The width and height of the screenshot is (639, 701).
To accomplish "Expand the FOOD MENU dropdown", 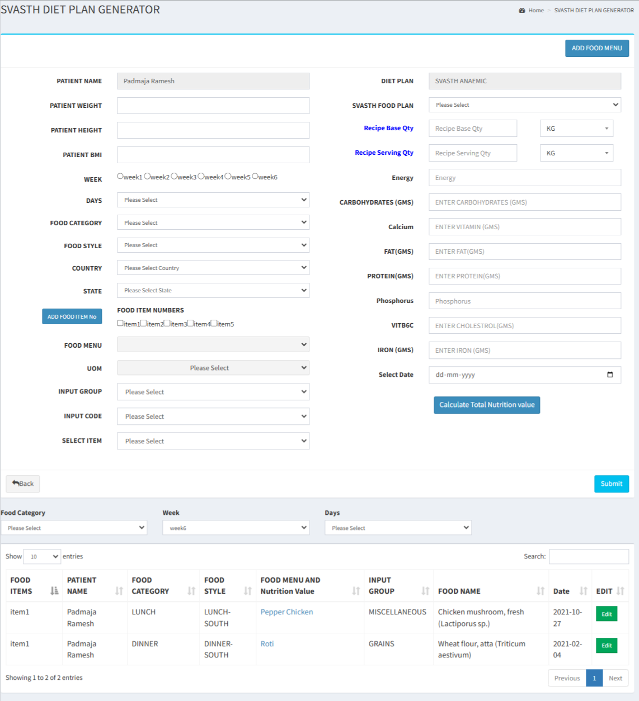I will click(213, 344).
